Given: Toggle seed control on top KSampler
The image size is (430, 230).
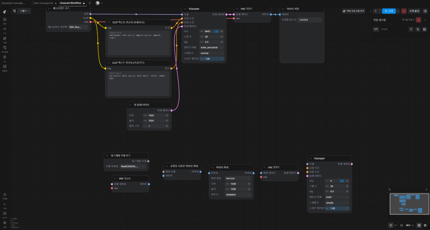Looking at the screenshot, I should [216, 31].
